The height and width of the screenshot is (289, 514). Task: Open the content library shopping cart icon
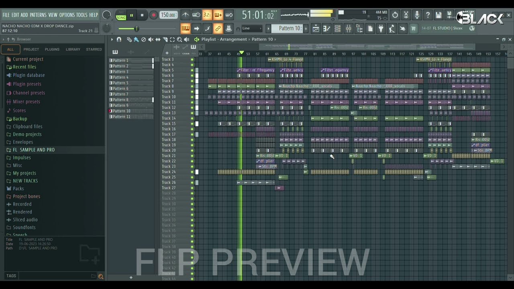pyautogui.click(x=414, y=28)
